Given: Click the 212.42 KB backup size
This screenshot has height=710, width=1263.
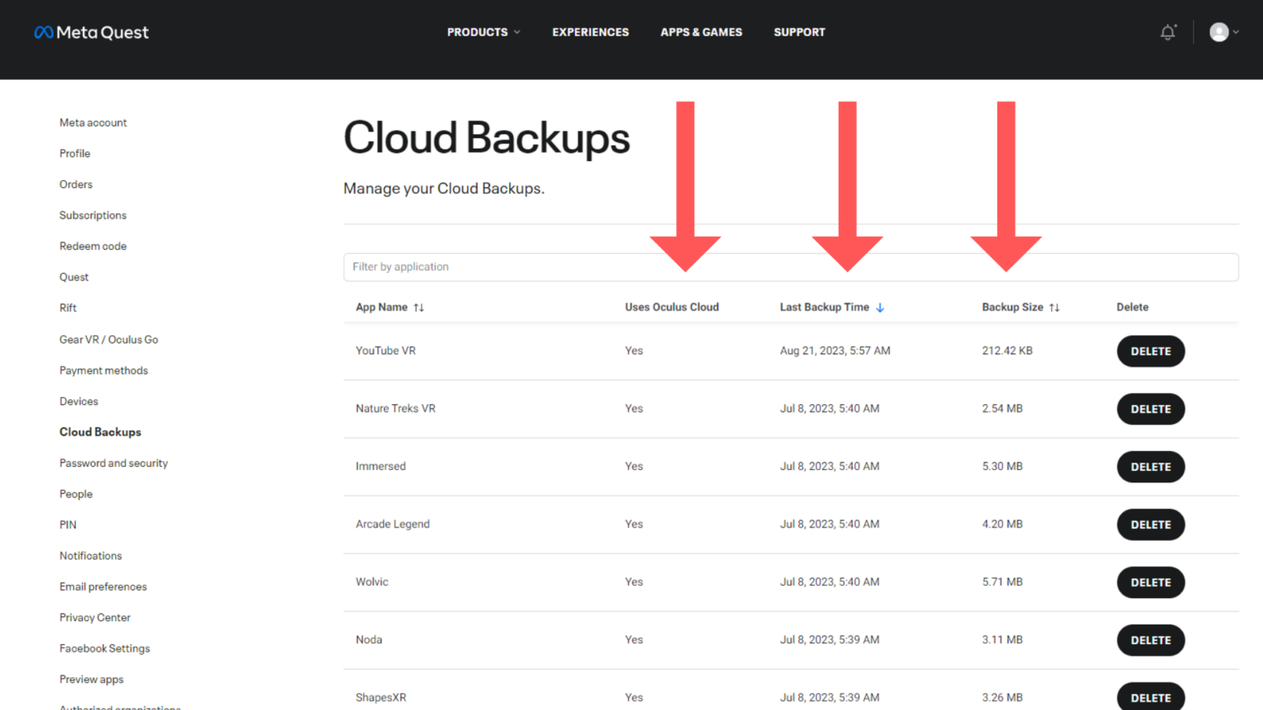Looking at the screenshot, I should click(1007, 351).
